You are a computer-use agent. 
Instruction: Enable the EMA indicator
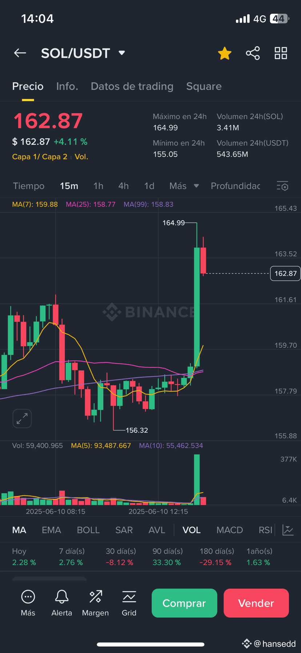[51, 530]
